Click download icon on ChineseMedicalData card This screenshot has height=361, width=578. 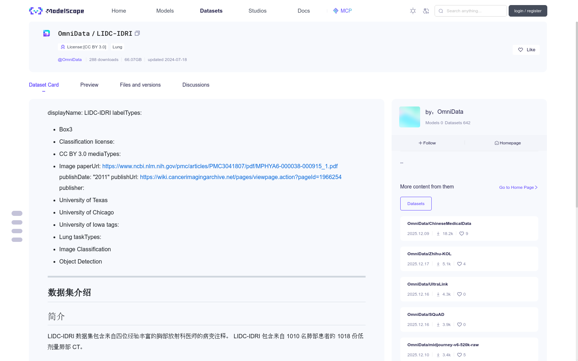click(438, 234)
